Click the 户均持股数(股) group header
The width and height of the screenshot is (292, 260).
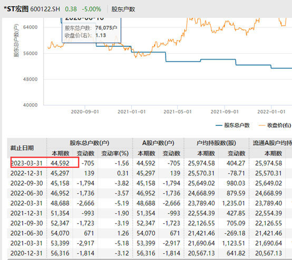[x=216, y=143]
